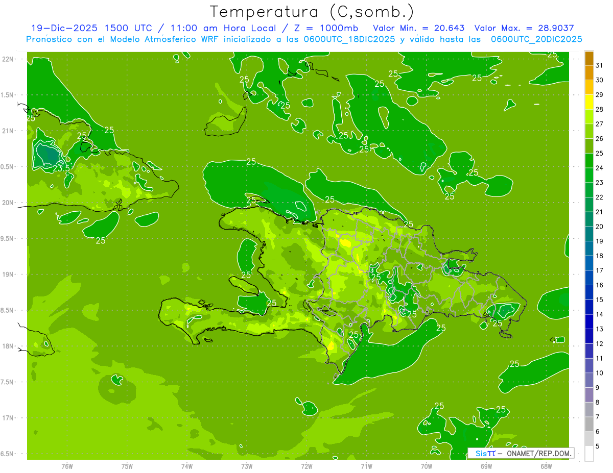Click the 68W longitude axis label
Screen dimensions: 613x473
click(546, 466)
